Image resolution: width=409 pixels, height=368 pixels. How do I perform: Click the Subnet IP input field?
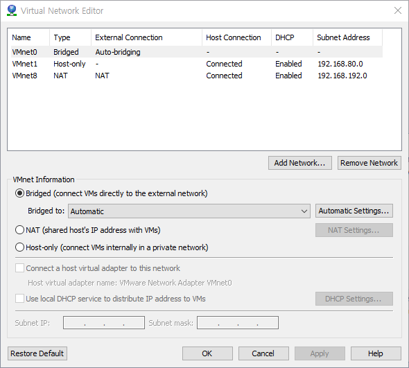(x=104, y=323)
